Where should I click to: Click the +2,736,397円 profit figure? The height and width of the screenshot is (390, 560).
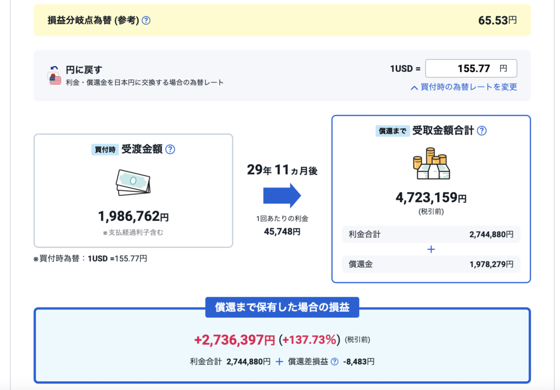(234, 340)
